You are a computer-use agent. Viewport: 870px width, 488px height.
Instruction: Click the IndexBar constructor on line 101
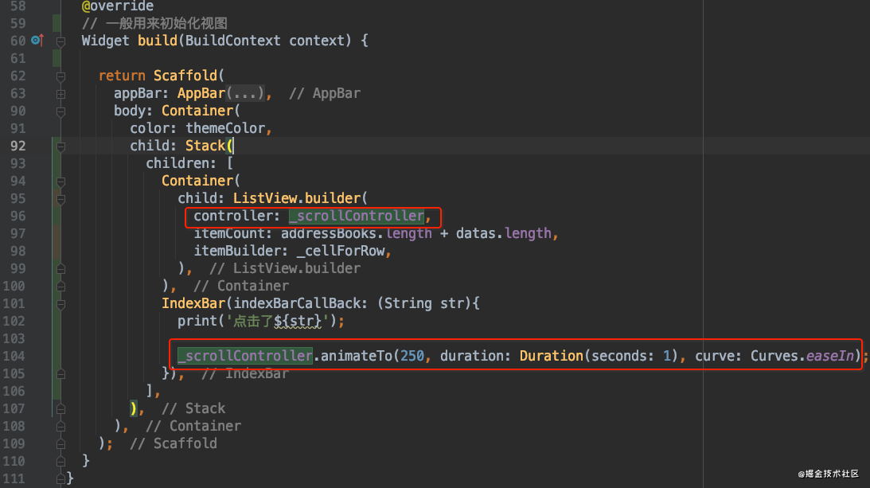pos(193,303)
